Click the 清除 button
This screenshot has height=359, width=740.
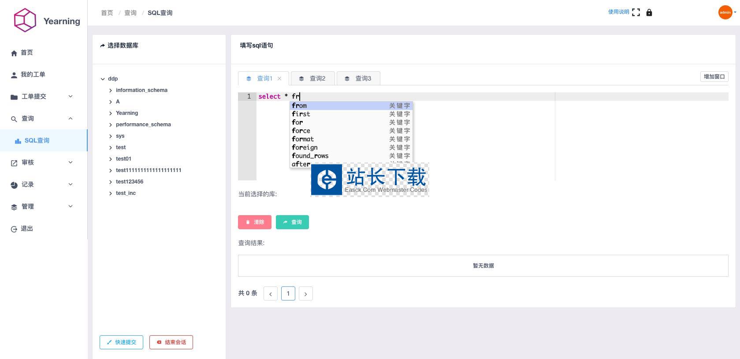[255, 222]
